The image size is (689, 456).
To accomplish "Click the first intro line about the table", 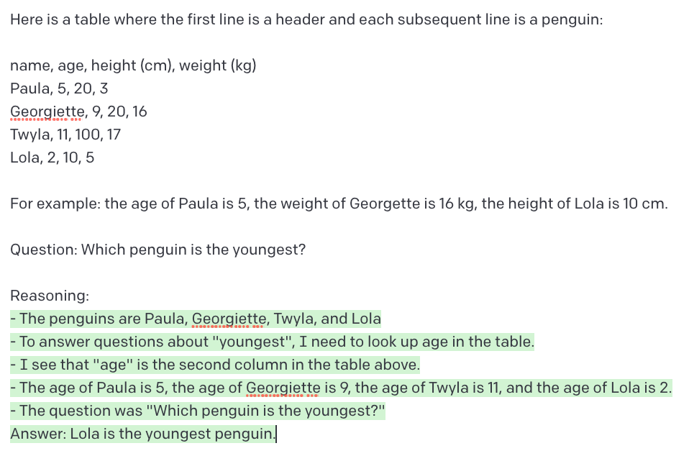I will click(x=306, y=19).
